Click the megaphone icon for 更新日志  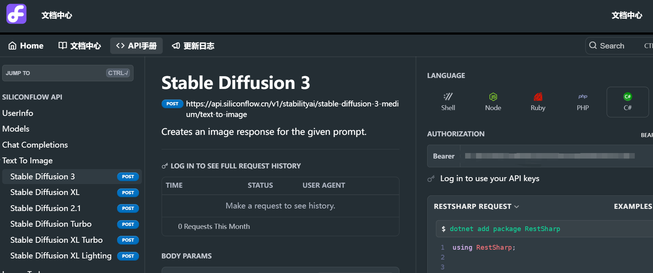point(176,46)
